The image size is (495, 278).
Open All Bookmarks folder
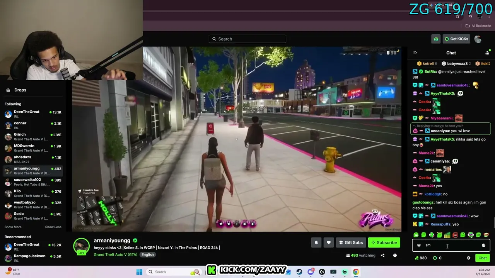[478, 26]
